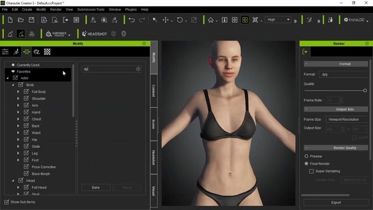Uncheck the Actor checkbox
Viewport: 373px width, 210px height.
15,78
